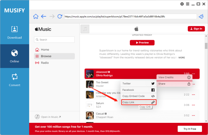Reload the page with refresh icon
The width and height of the screenshot is (208, 135).
coord(60,16)
